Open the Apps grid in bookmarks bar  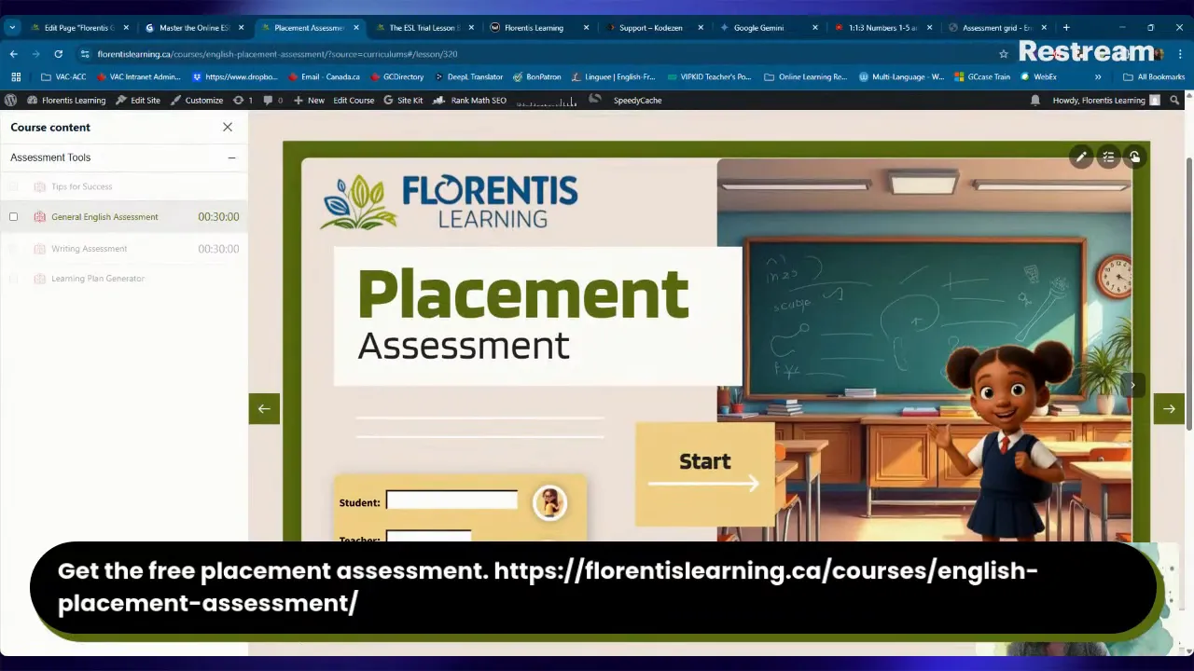point(16,76)
